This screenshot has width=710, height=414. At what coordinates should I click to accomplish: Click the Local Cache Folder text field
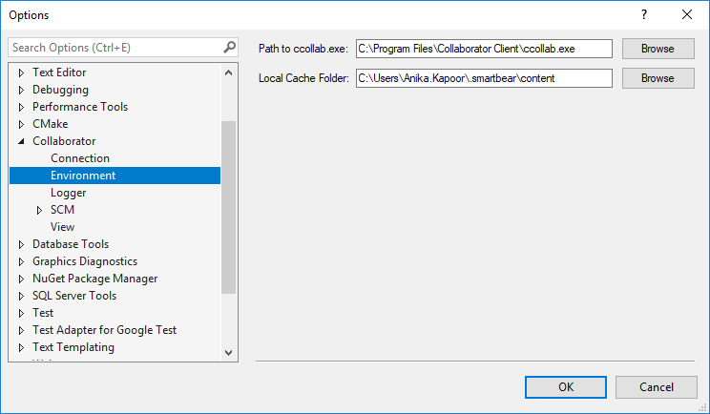point(483,78)
